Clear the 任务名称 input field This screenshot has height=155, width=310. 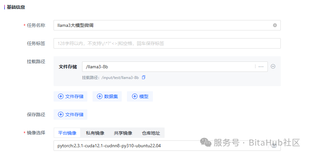click(x=275, y=25)
